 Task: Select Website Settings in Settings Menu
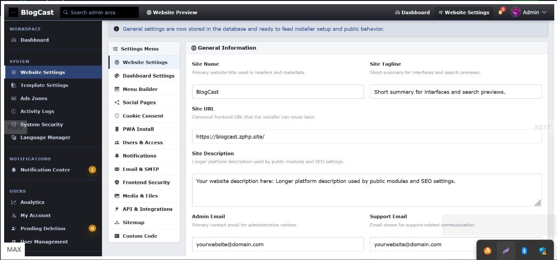tap(144, 62)
